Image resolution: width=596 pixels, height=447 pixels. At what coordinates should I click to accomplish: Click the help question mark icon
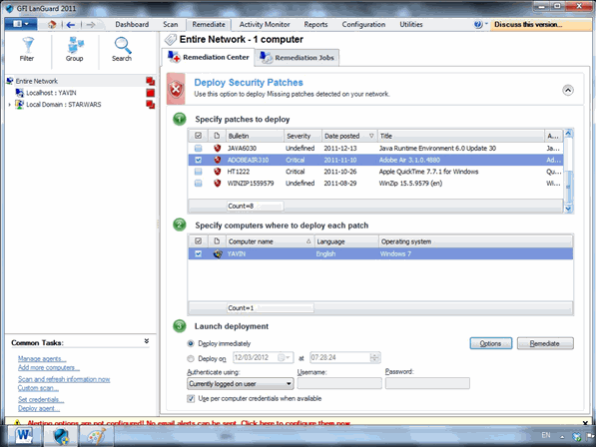(478, 24)
